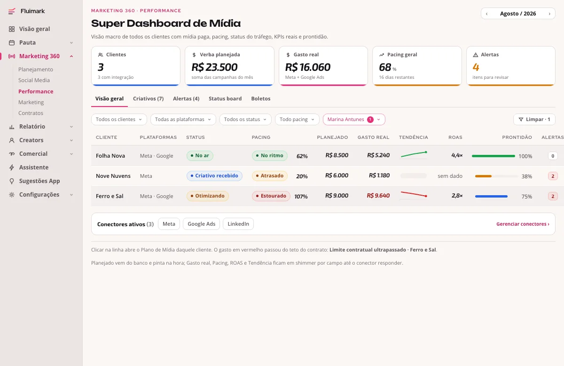The width and height of the screenshot is (564, 366).
Task: Click the Comercial handshake icon
Action: (x=12, y=154)
